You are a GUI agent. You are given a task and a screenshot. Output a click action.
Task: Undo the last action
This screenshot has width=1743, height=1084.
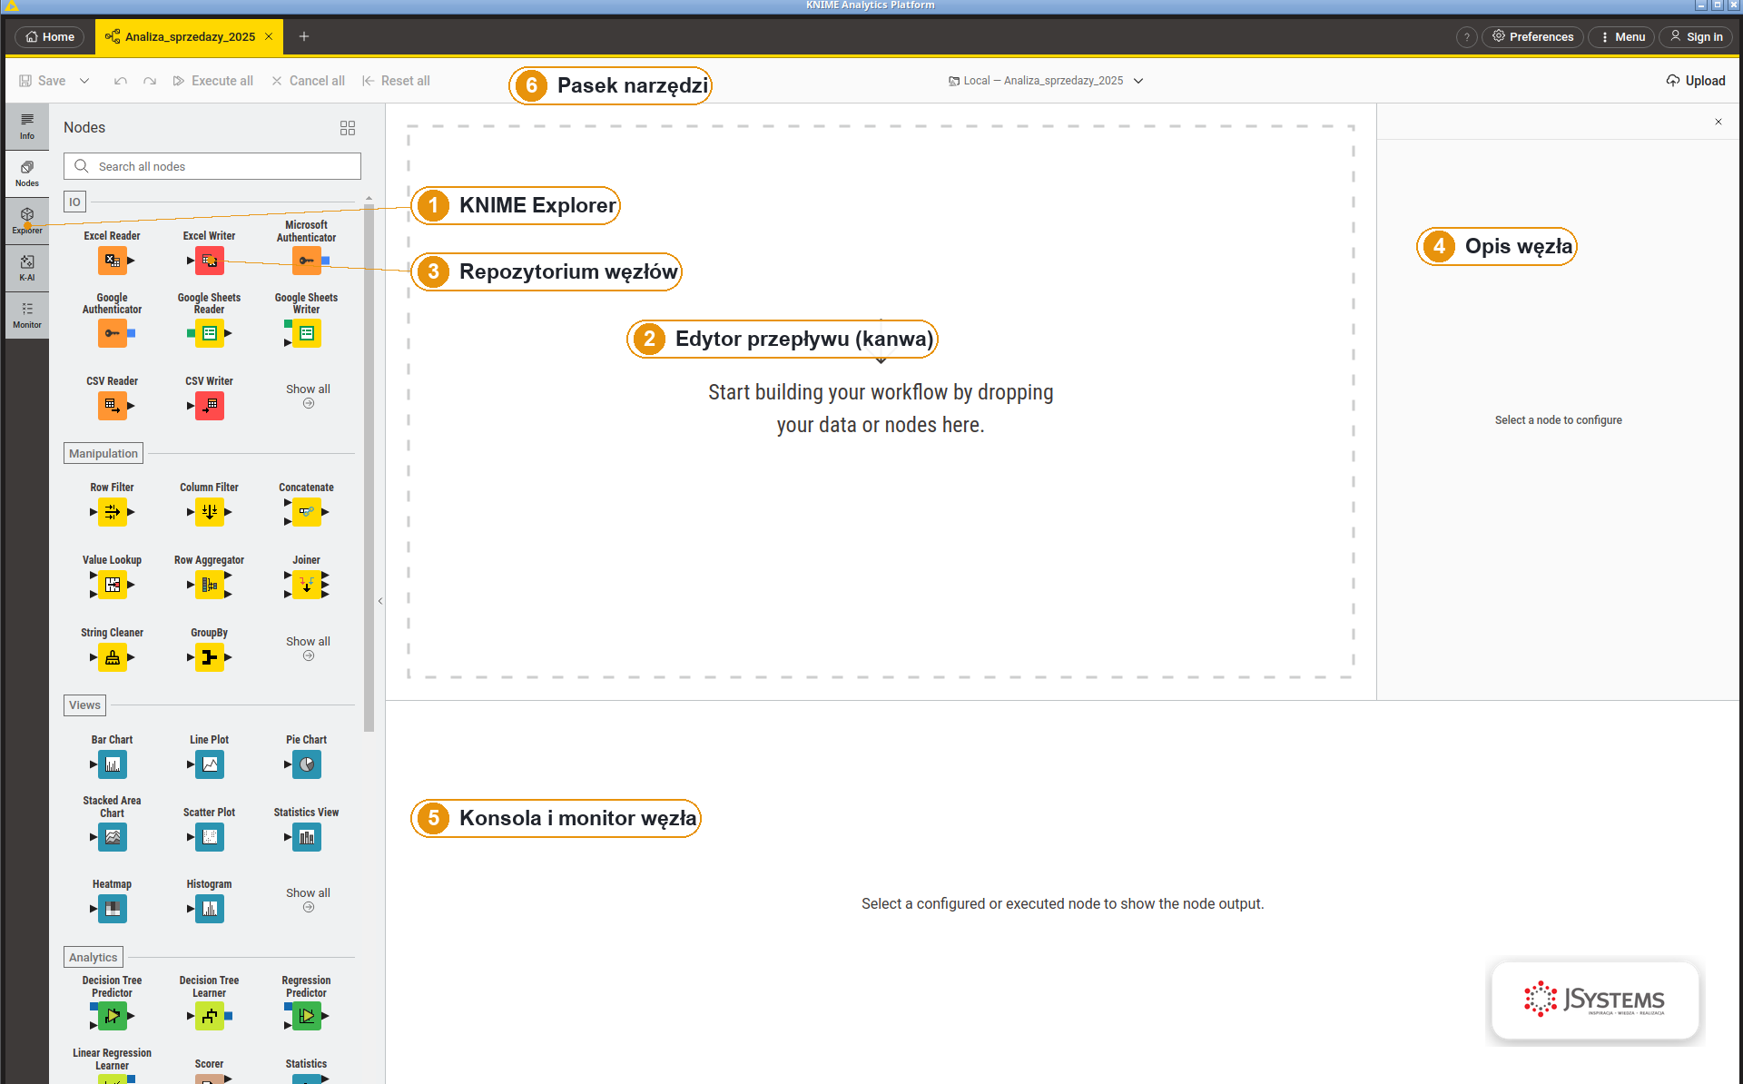click(x=121, y=81)
